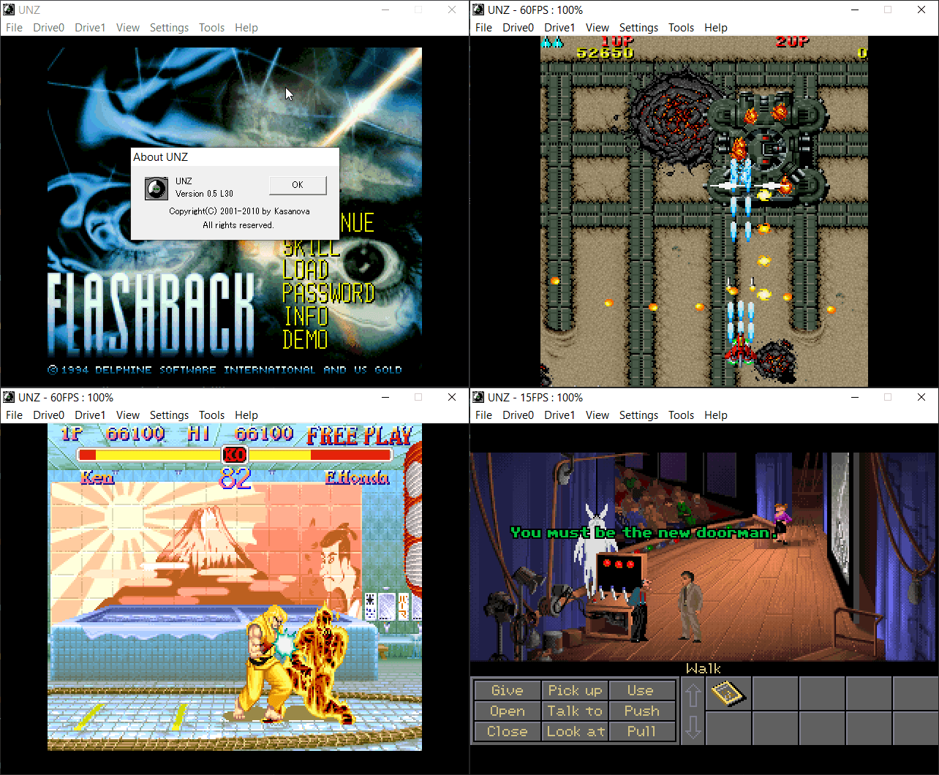
Task: Choose INFO in Flashback menu
Action: point(306,317)
